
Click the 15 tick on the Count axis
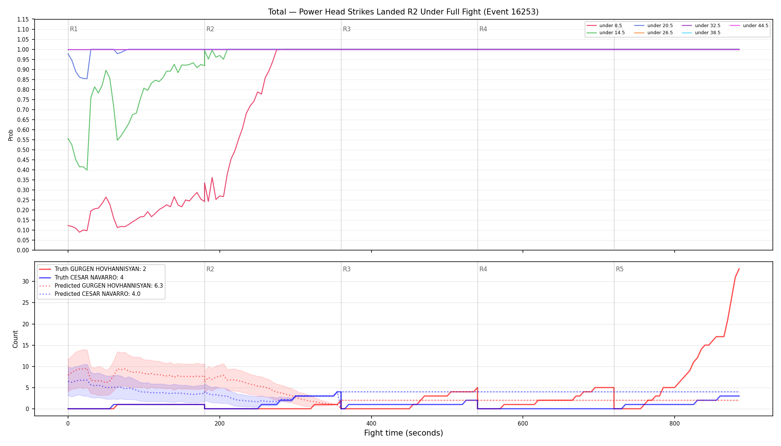click(25, 345)
